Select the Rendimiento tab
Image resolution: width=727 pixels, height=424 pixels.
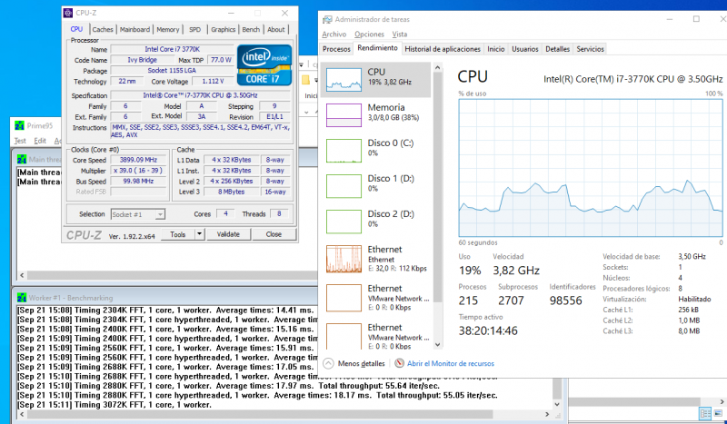pyautogui.click(x=377, y=48)
